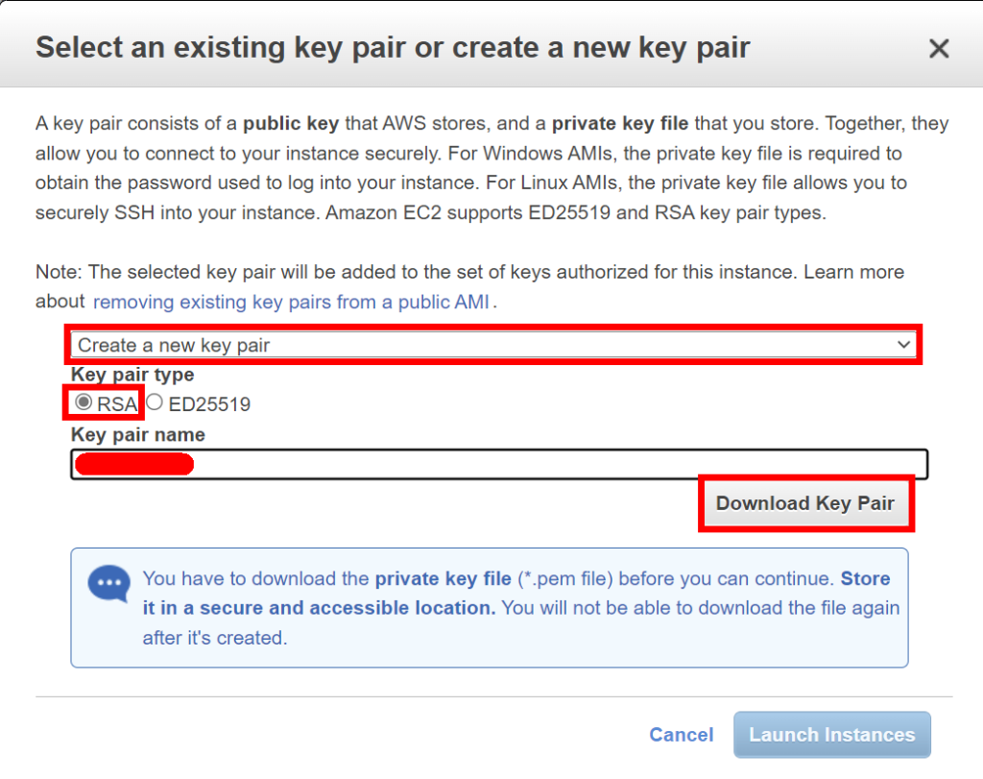This screenshot has width=983, height=779.
Task: Open the removing existing key pairs link
Action: coord(291,303)
